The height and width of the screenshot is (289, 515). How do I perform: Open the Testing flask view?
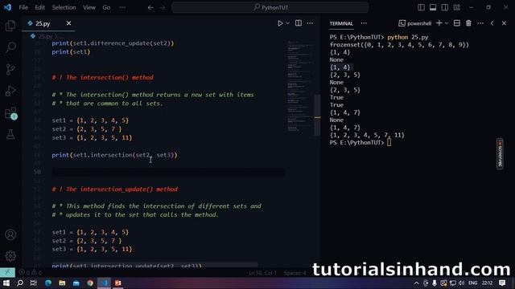pos(10,134)
